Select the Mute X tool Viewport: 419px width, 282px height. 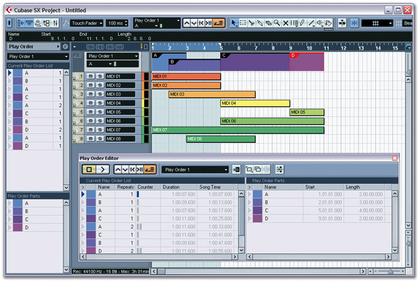click(x=286, y=23)
